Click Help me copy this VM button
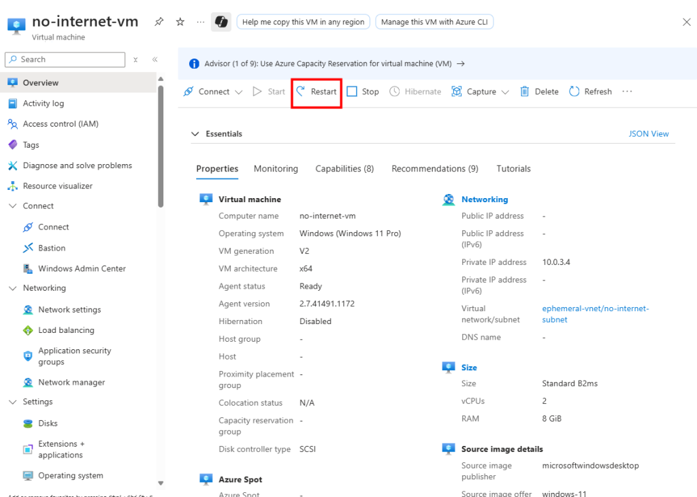 (x=303, y=22)
